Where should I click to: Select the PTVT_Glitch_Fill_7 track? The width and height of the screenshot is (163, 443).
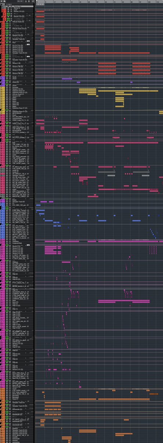[x=21, y=283]
